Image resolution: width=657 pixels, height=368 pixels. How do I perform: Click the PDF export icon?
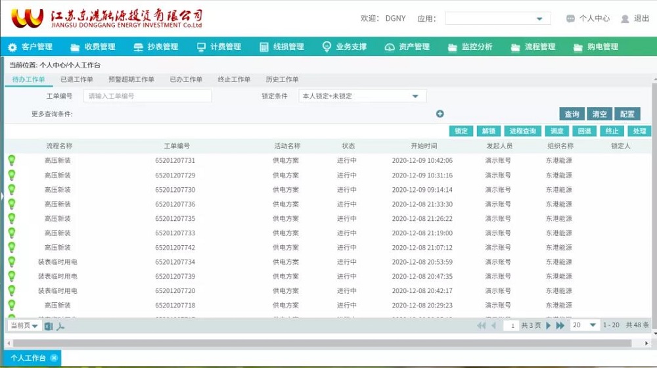(x=60, y=326)
